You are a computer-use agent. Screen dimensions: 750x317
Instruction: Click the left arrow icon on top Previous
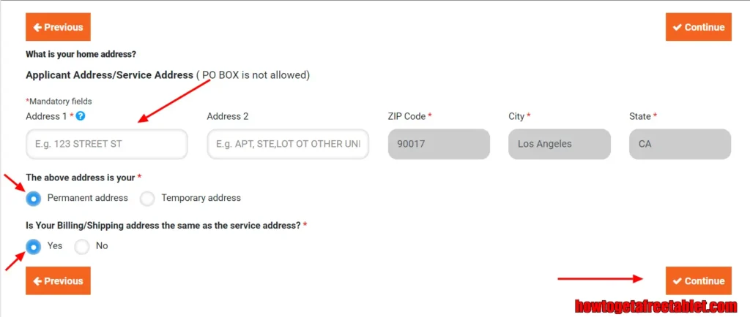37,27
